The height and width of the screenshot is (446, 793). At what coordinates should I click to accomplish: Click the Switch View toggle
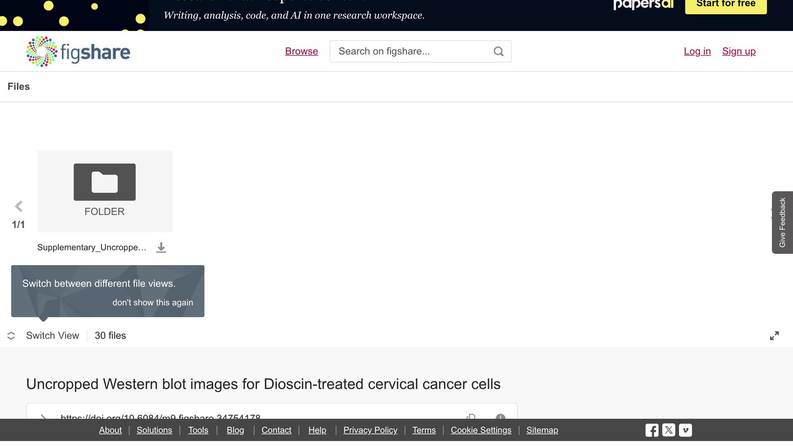pyautogui.click(x=43, y=336)
